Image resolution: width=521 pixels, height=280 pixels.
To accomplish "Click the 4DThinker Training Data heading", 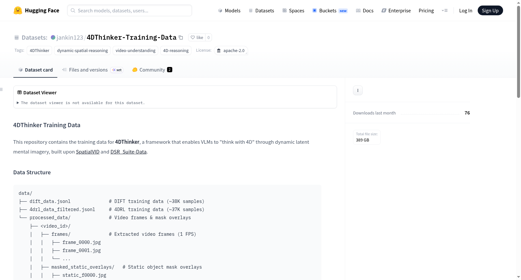I will 47,125.
